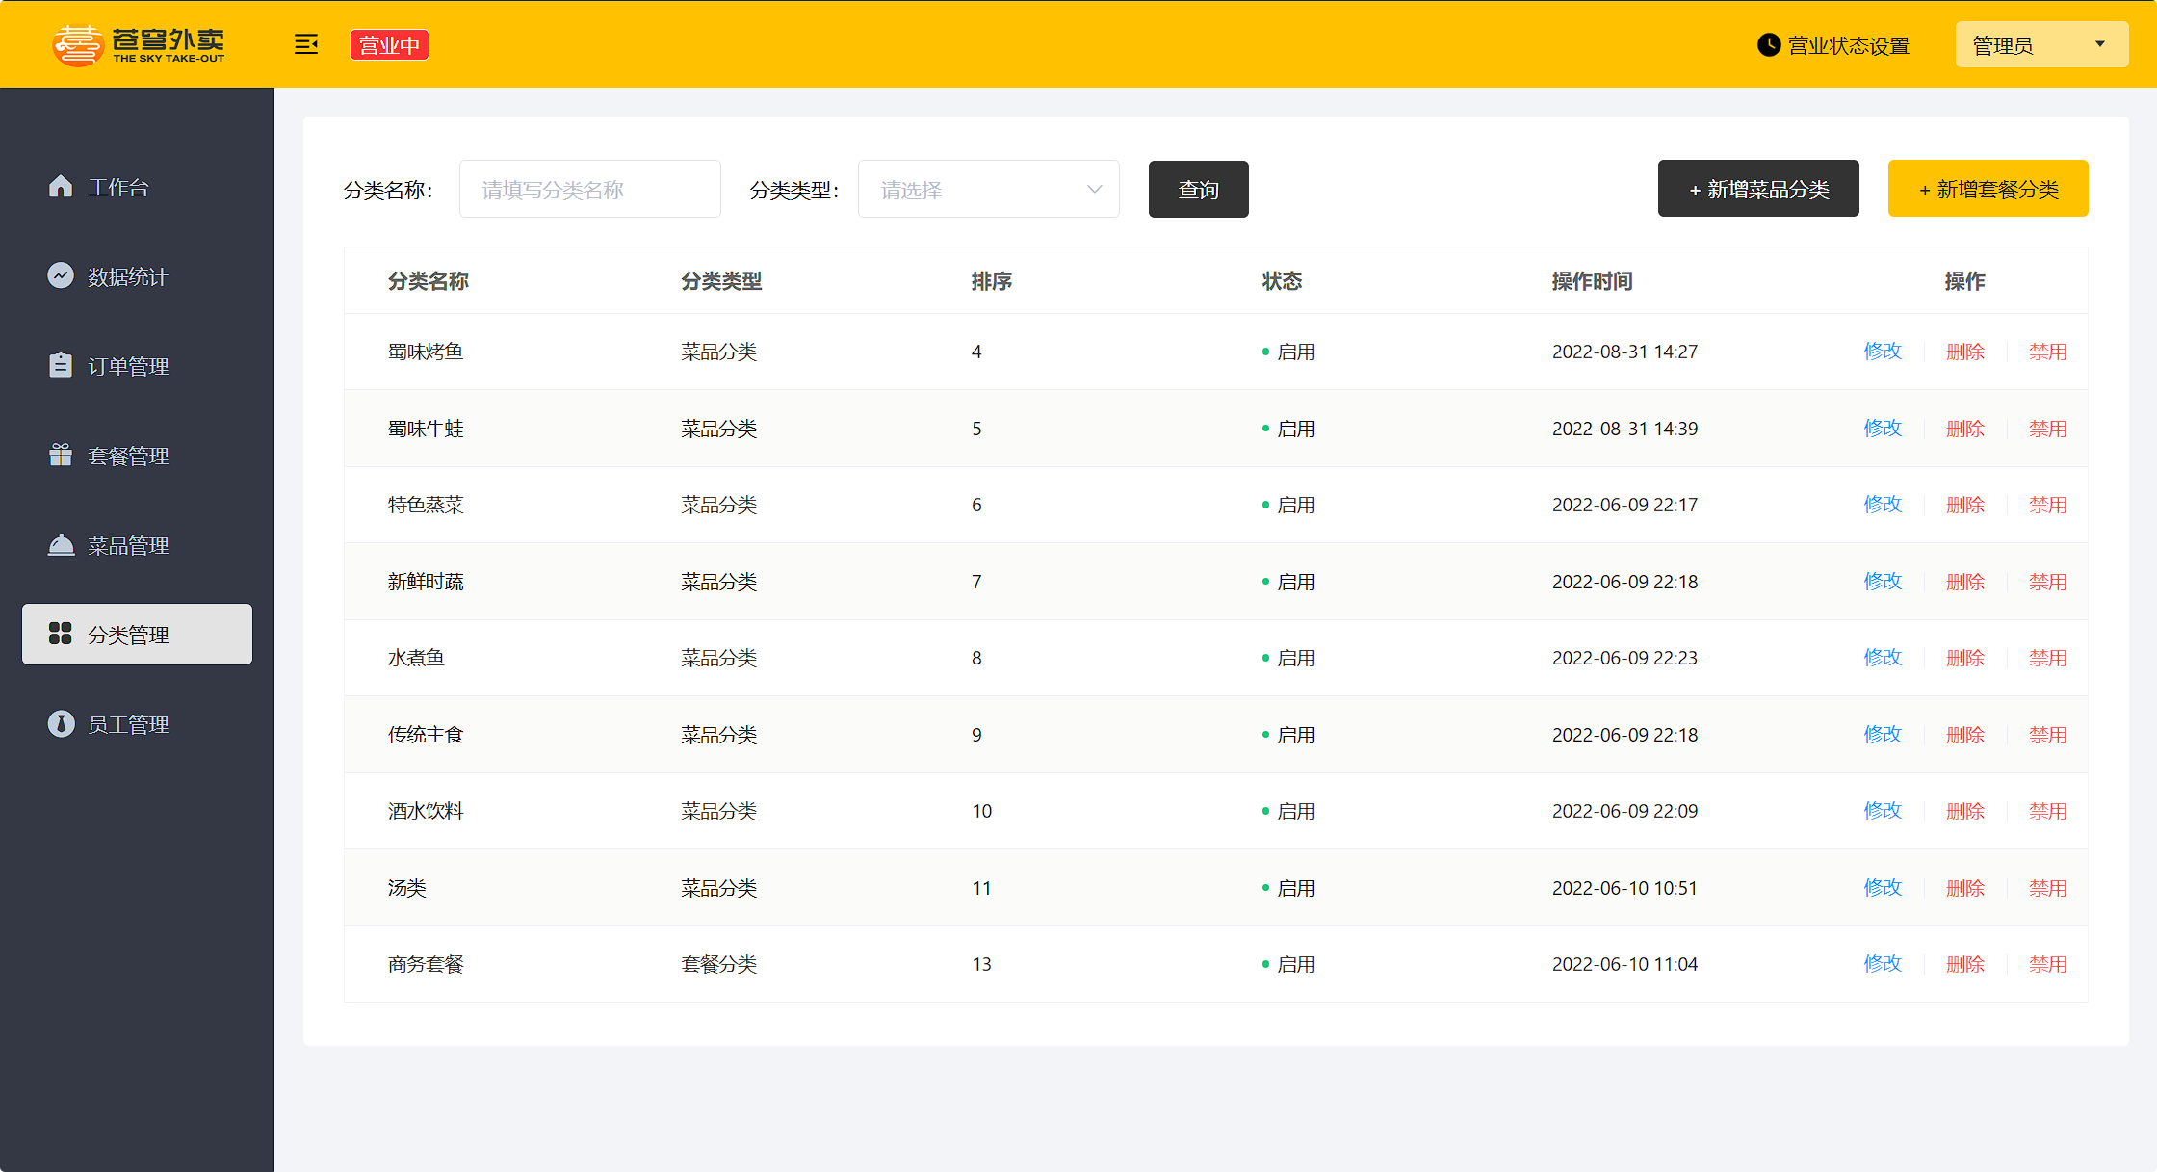Select the 套餐管理 gift icon

(x=61, y=455)
